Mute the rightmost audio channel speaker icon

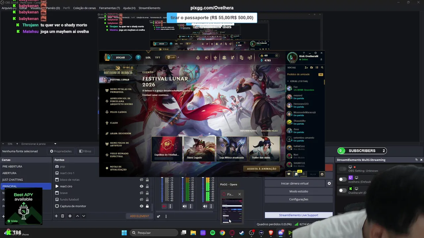(205, 206)
